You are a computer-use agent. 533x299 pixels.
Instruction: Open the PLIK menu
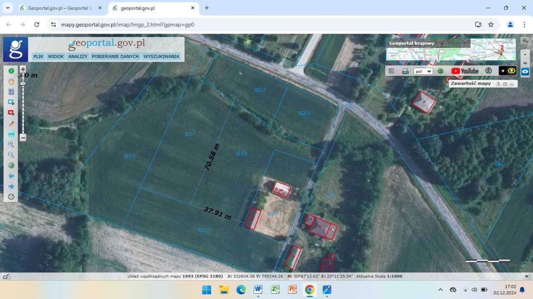tap(38, 56)
